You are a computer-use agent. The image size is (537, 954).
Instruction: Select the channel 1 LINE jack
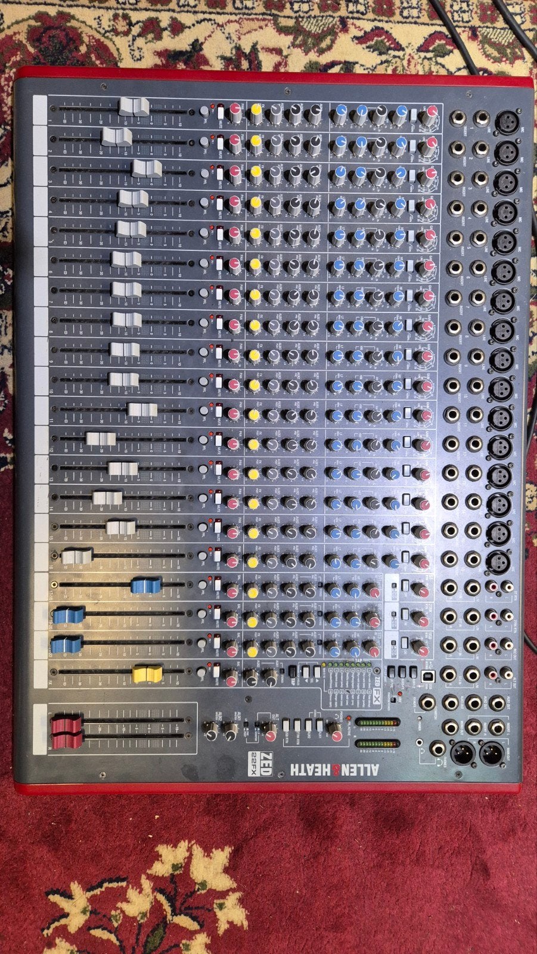[x=482, y=119]
